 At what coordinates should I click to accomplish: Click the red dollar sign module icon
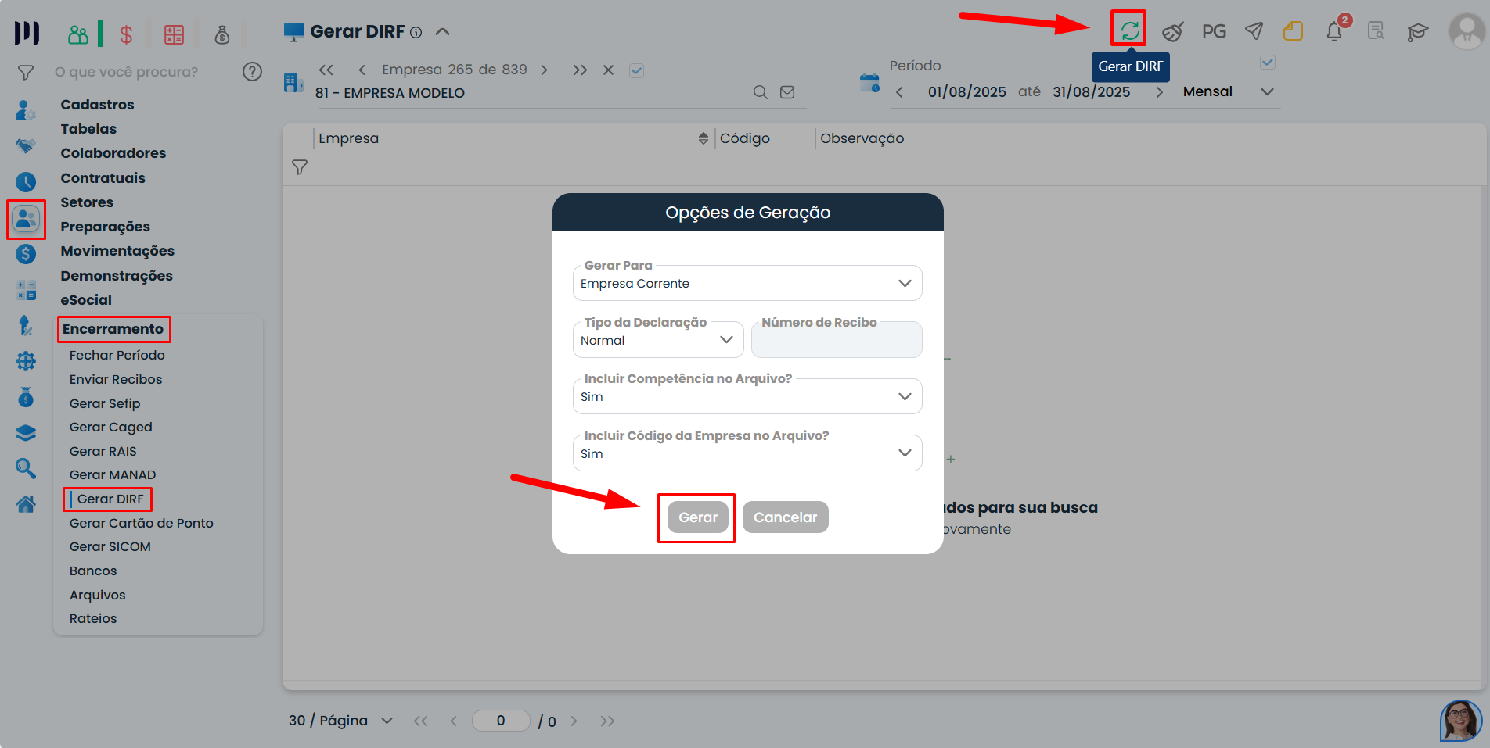[x=126, y=34]
